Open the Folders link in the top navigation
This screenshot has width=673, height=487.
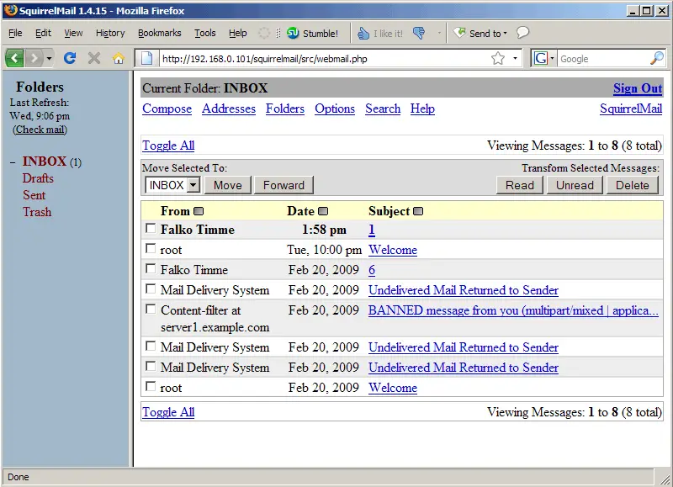point(285,109)
